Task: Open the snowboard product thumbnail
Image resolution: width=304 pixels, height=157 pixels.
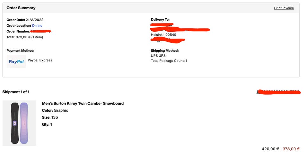Action: pyautogui.click(x=19, y=123)
